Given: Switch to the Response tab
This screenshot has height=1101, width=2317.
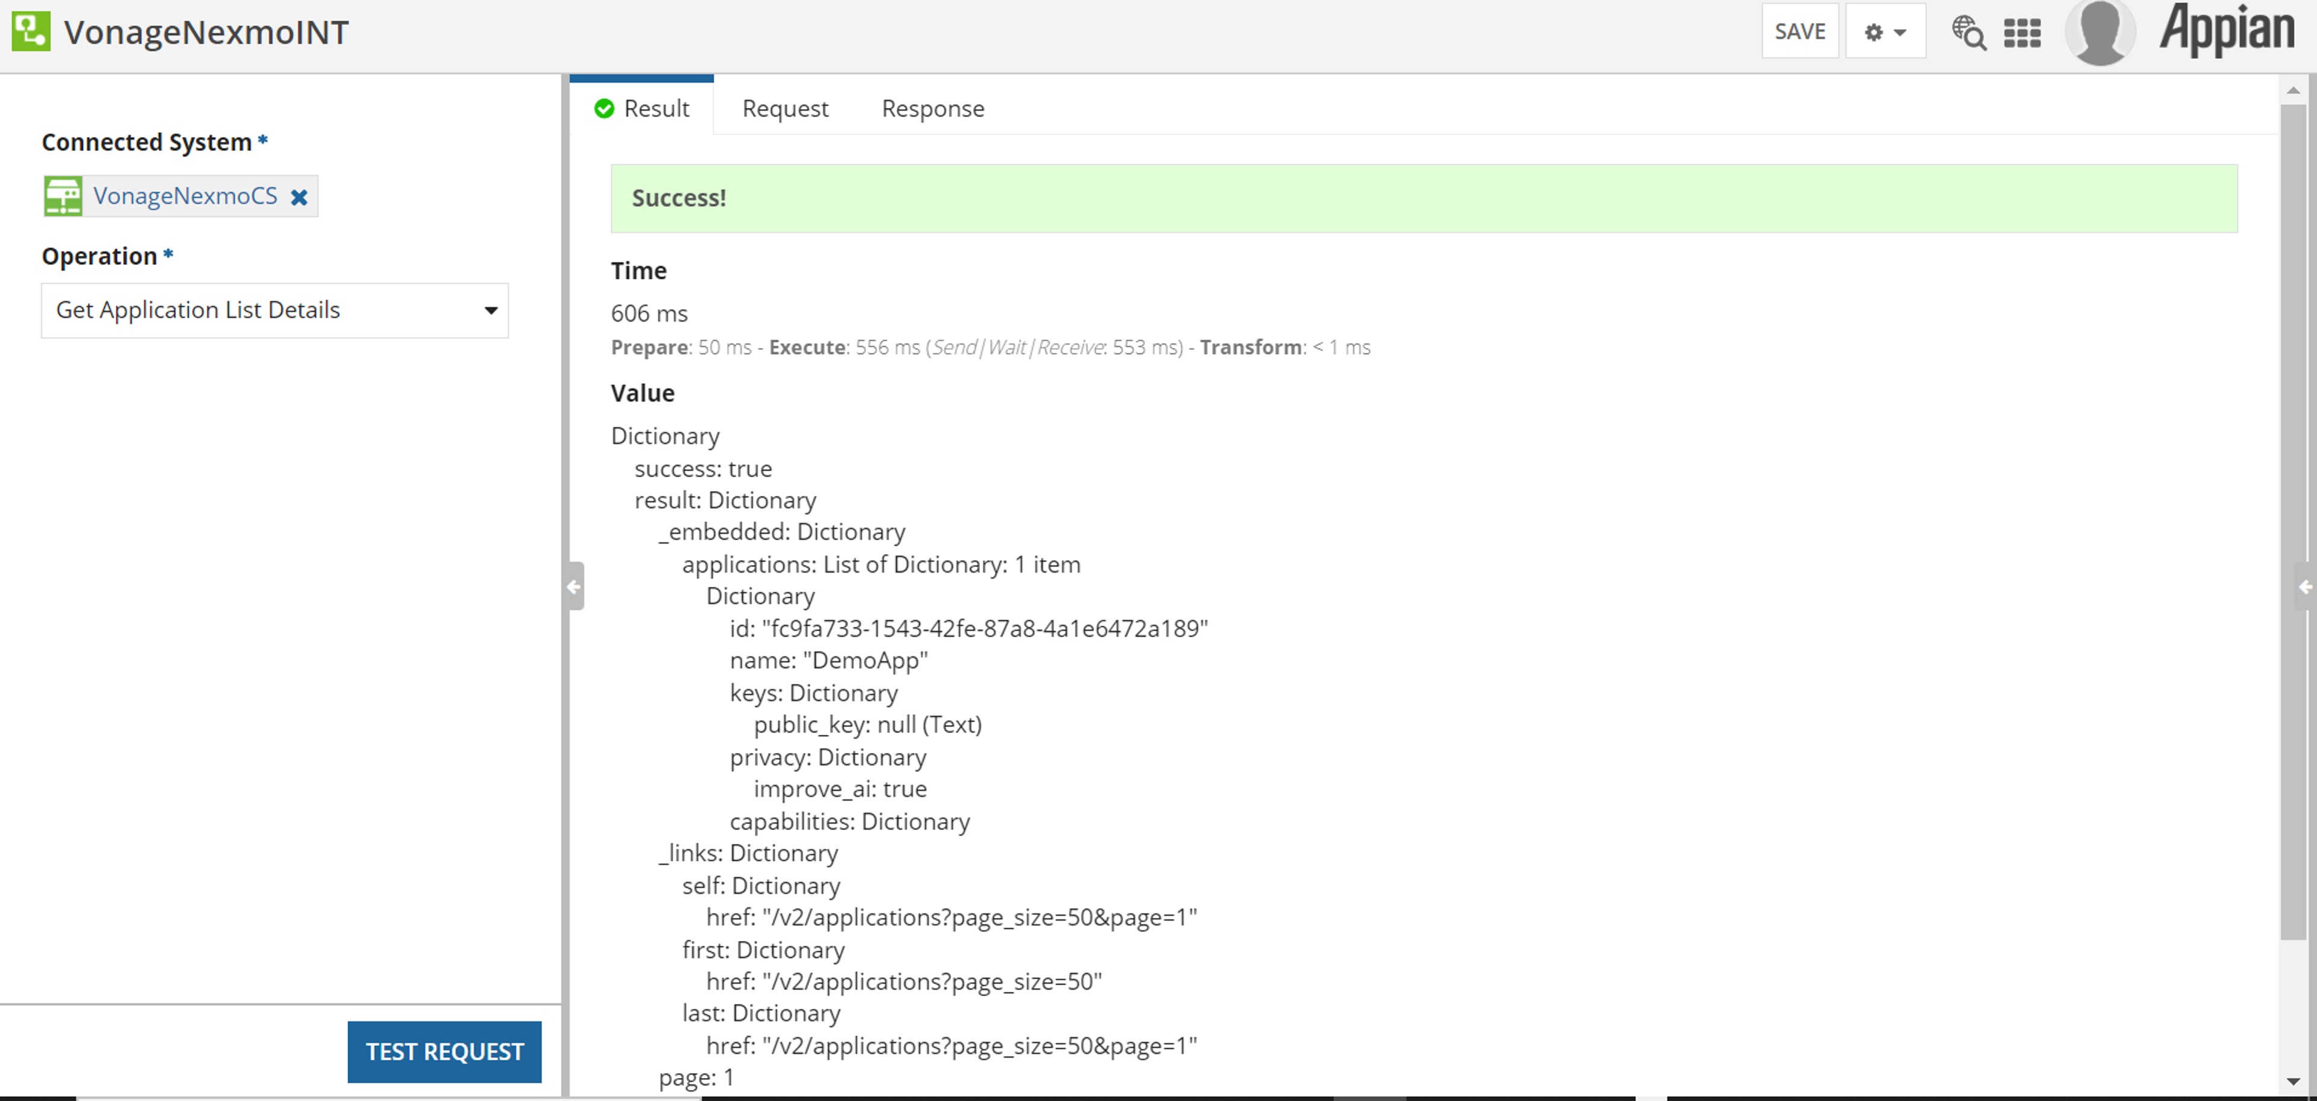Looking at the screenshot, I should 933,109.
